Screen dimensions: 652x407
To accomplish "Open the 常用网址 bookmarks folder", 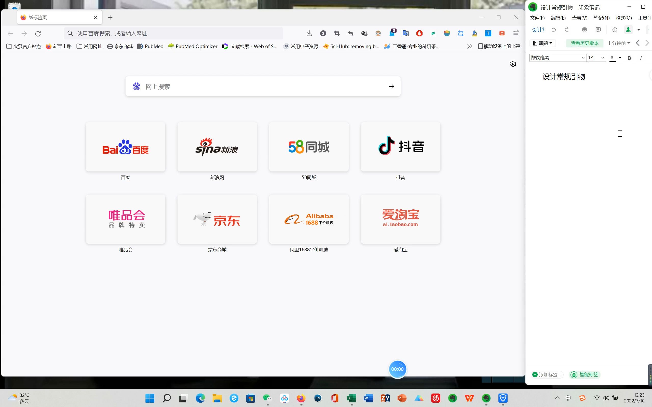I will tap(89, 46).
